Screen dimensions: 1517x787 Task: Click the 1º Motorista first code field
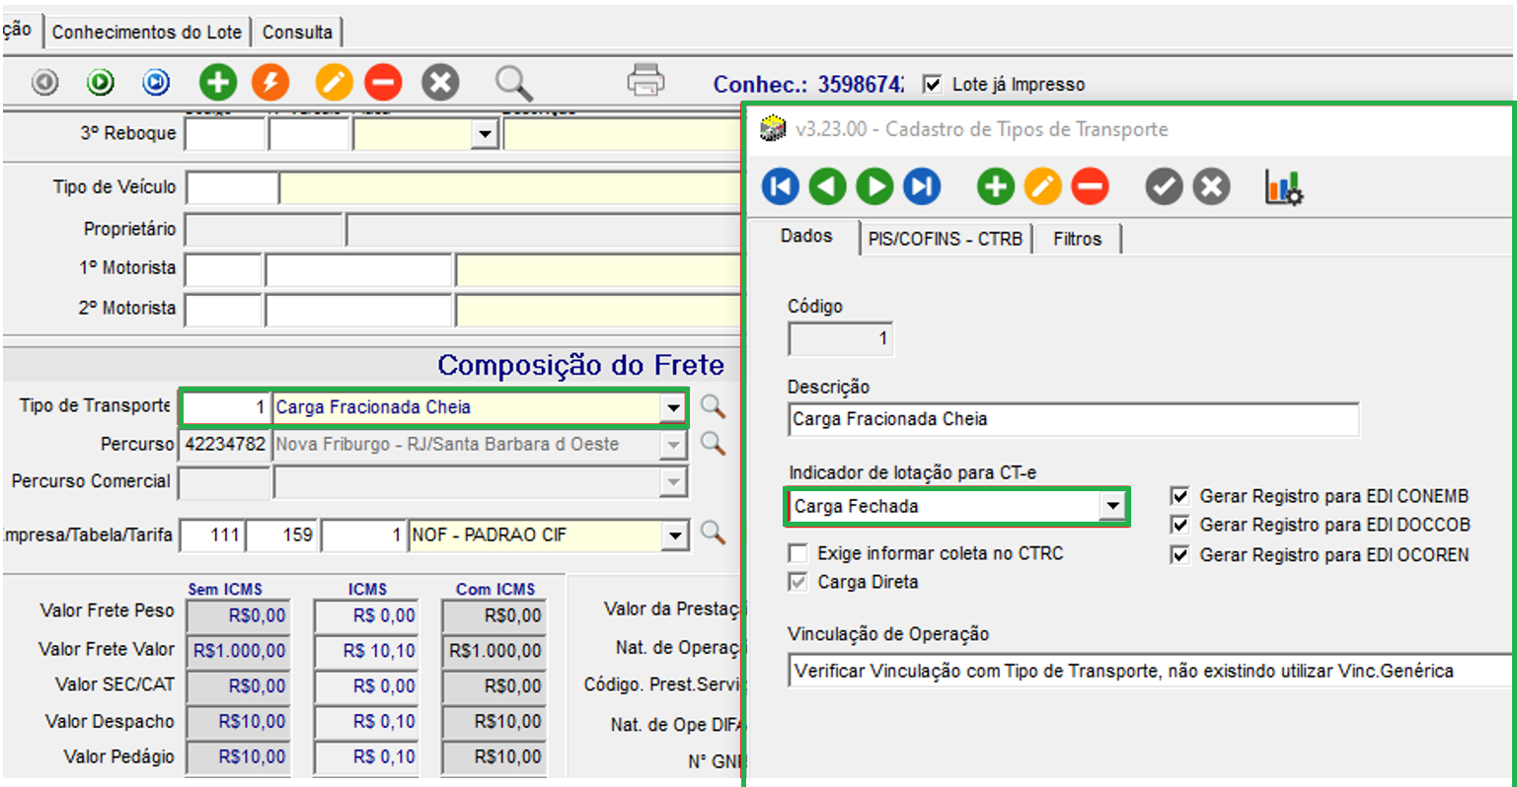point(224,269)
